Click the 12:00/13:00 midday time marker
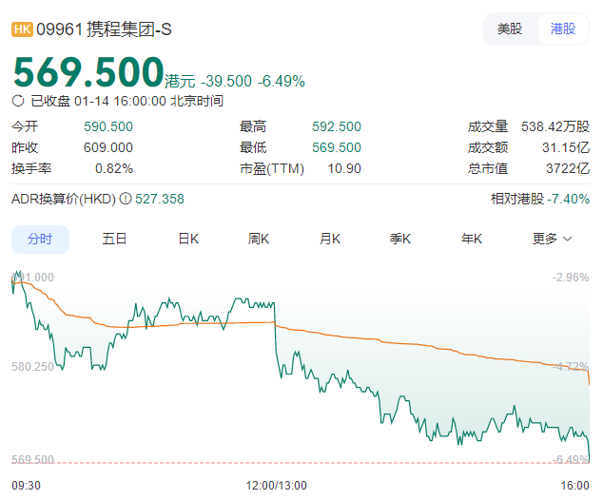The width and height of the screenshot is (603, 500). pos(277,485)
